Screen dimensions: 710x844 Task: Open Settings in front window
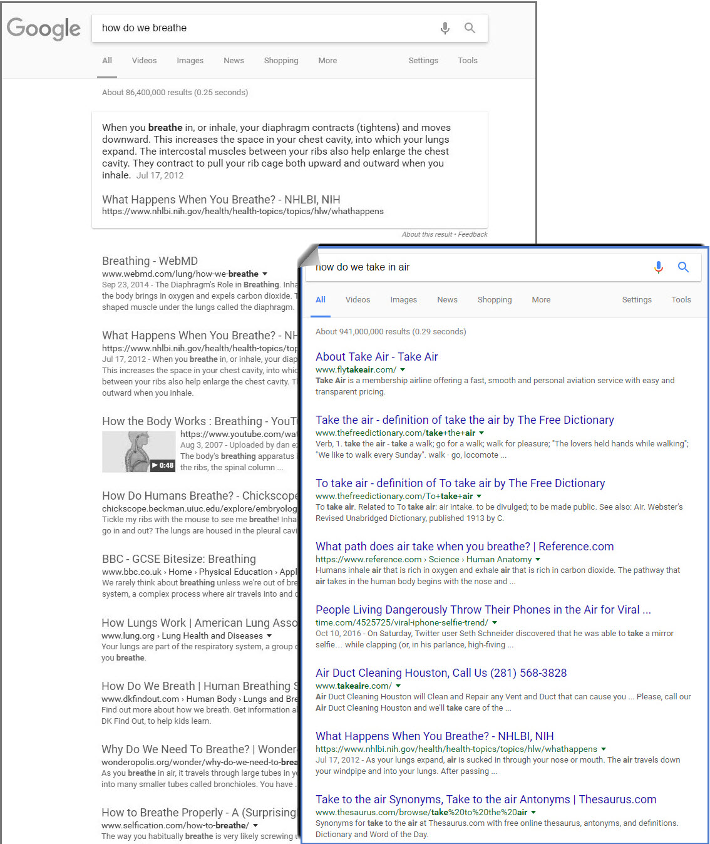coord(637,300)
